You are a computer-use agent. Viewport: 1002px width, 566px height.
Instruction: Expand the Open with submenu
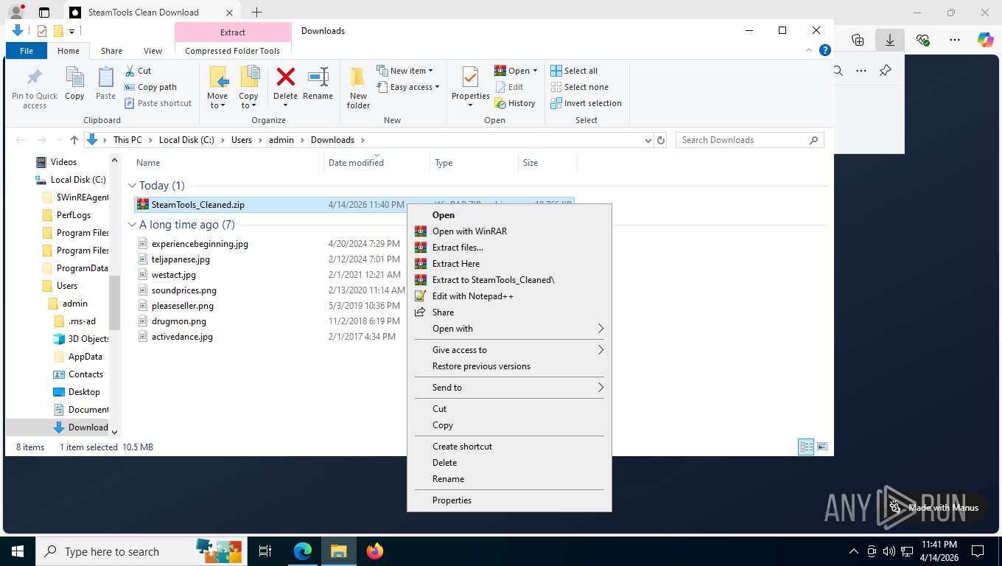pos(509,329)
